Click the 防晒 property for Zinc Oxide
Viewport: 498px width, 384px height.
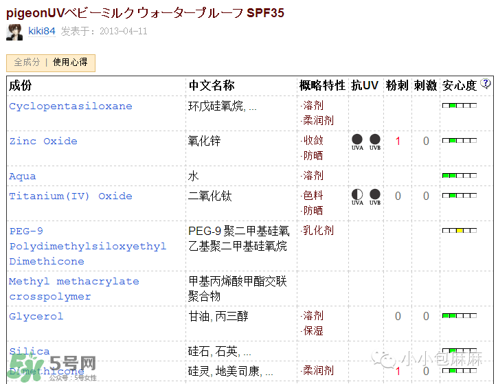click(x=313, y=155)
